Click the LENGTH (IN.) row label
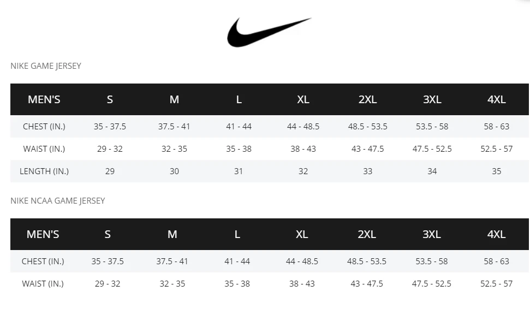Viewport: 530px width, 315px height. click(44, 171)
